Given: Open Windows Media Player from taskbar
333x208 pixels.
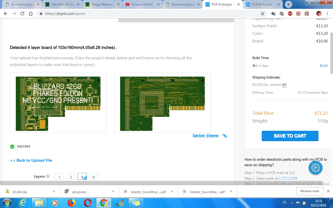Looking at the screenshot, I should (55, 203).
